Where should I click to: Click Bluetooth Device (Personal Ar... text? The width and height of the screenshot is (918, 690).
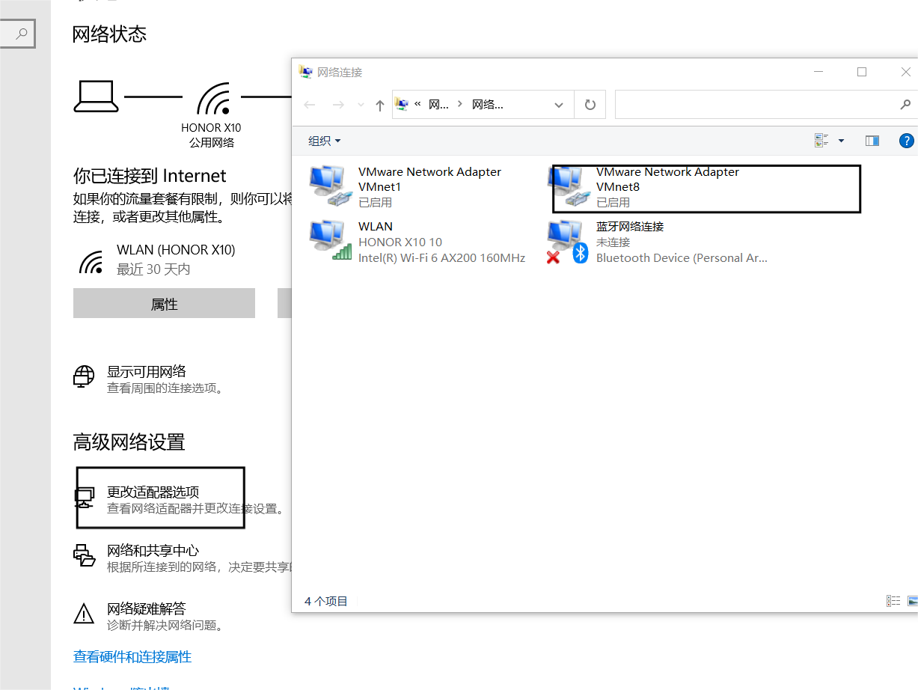682,258
